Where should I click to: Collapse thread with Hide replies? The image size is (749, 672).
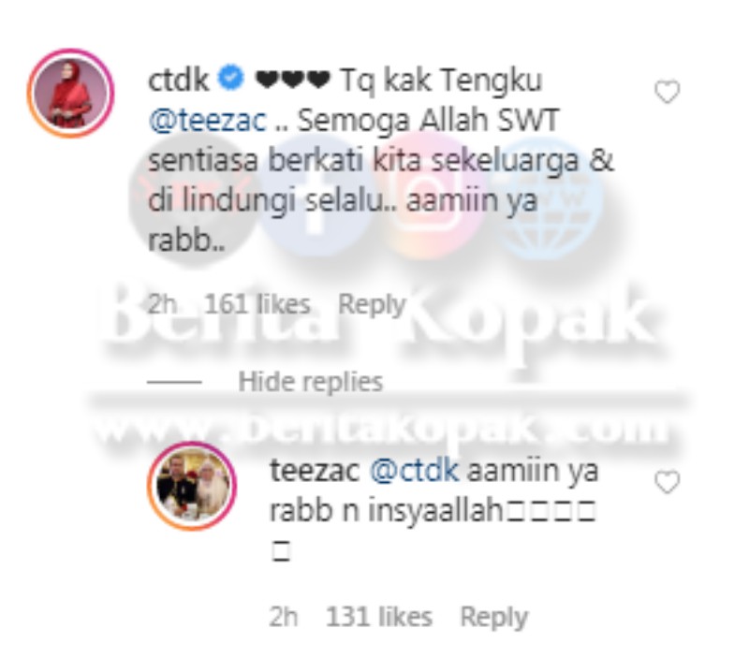(x=311, y=382)
